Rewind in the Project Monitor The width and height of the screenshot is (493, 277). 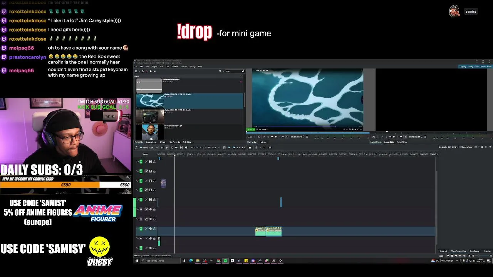point(390,137)
